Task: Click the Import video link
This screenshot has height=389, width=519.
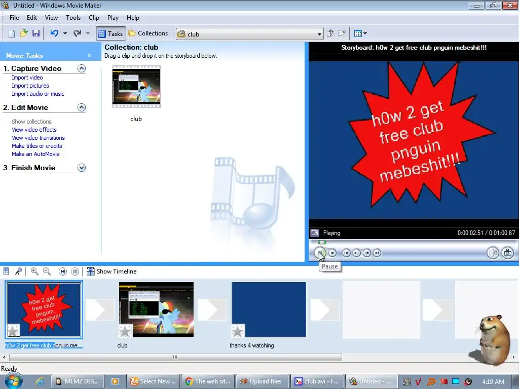Action: (27, 77)
